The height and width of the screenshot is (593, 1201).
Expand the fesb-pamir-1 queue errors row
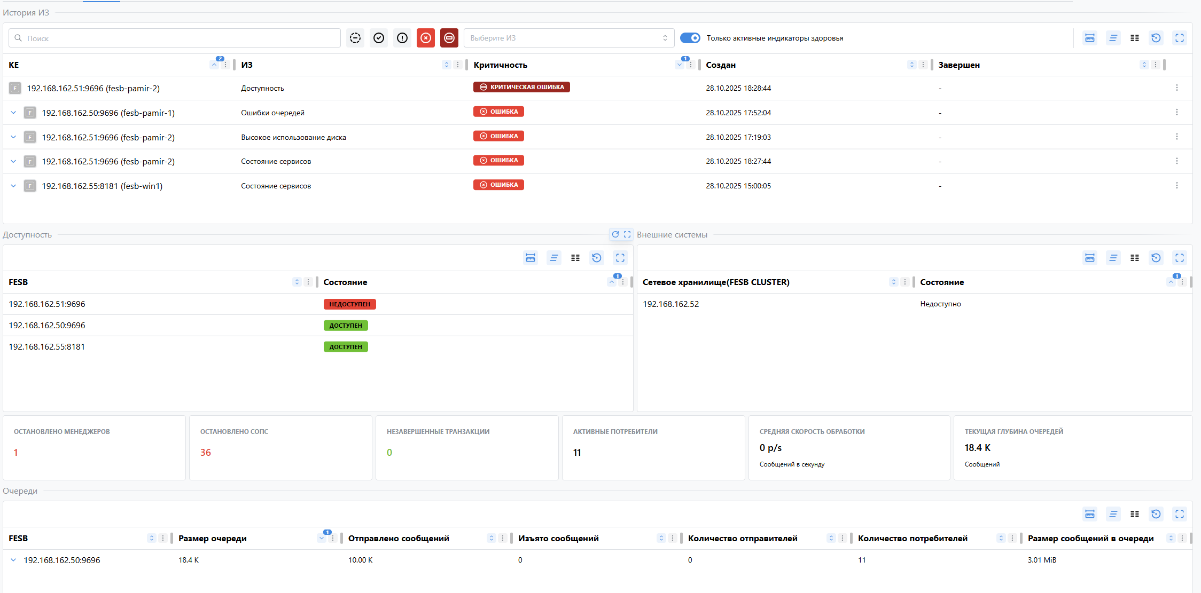tap(13, 113)
